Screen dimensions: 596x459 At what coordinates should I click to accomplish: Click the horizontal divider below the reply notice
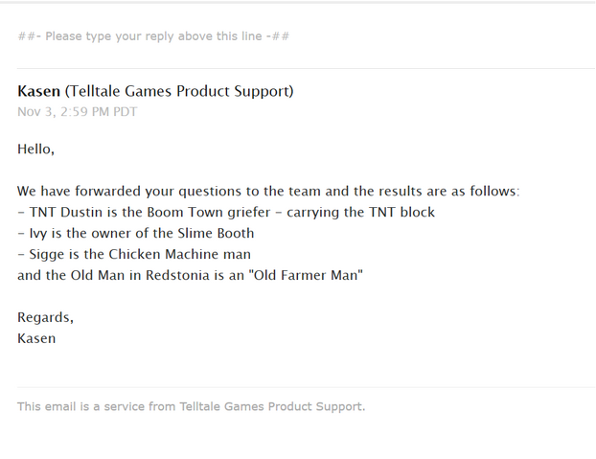307,68
